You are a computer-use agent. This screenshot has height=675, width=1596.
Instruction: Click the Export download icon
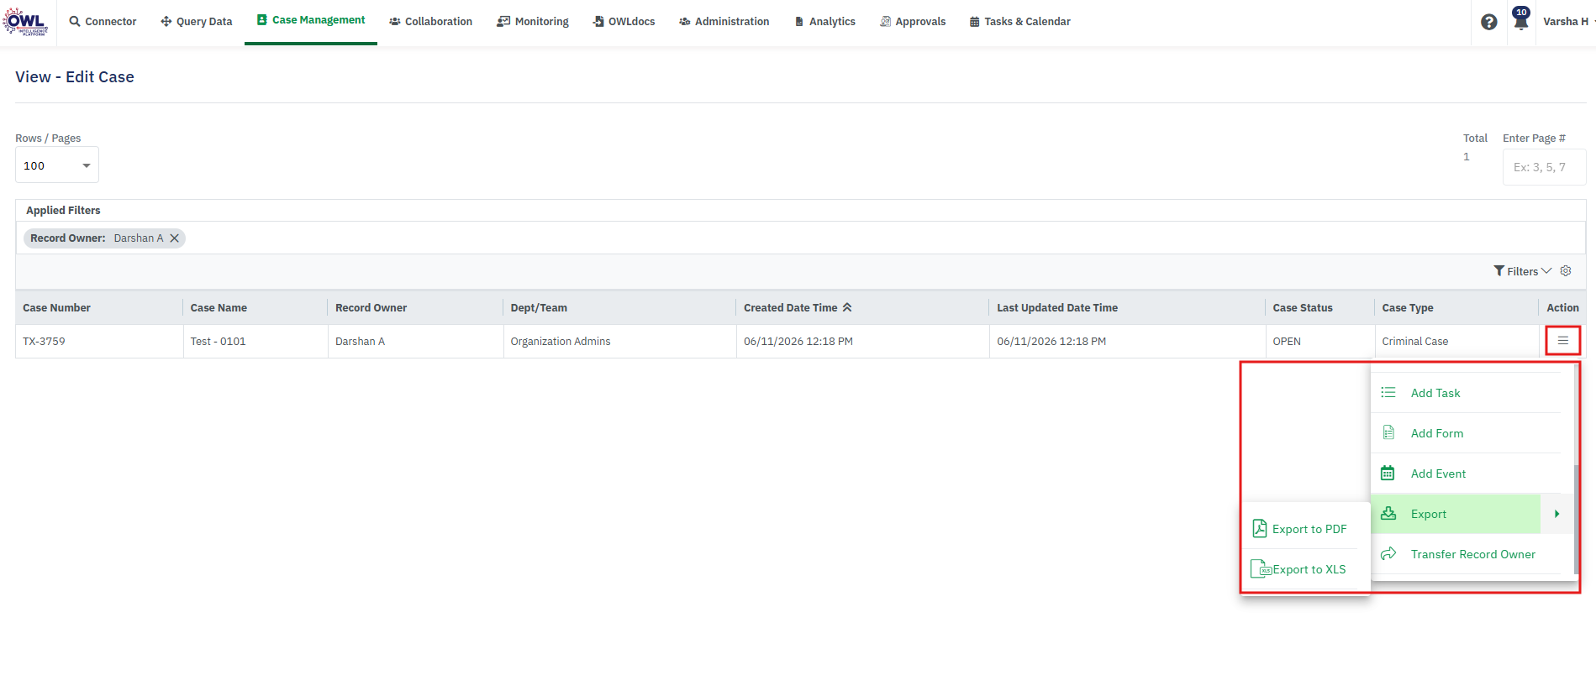1388,514
